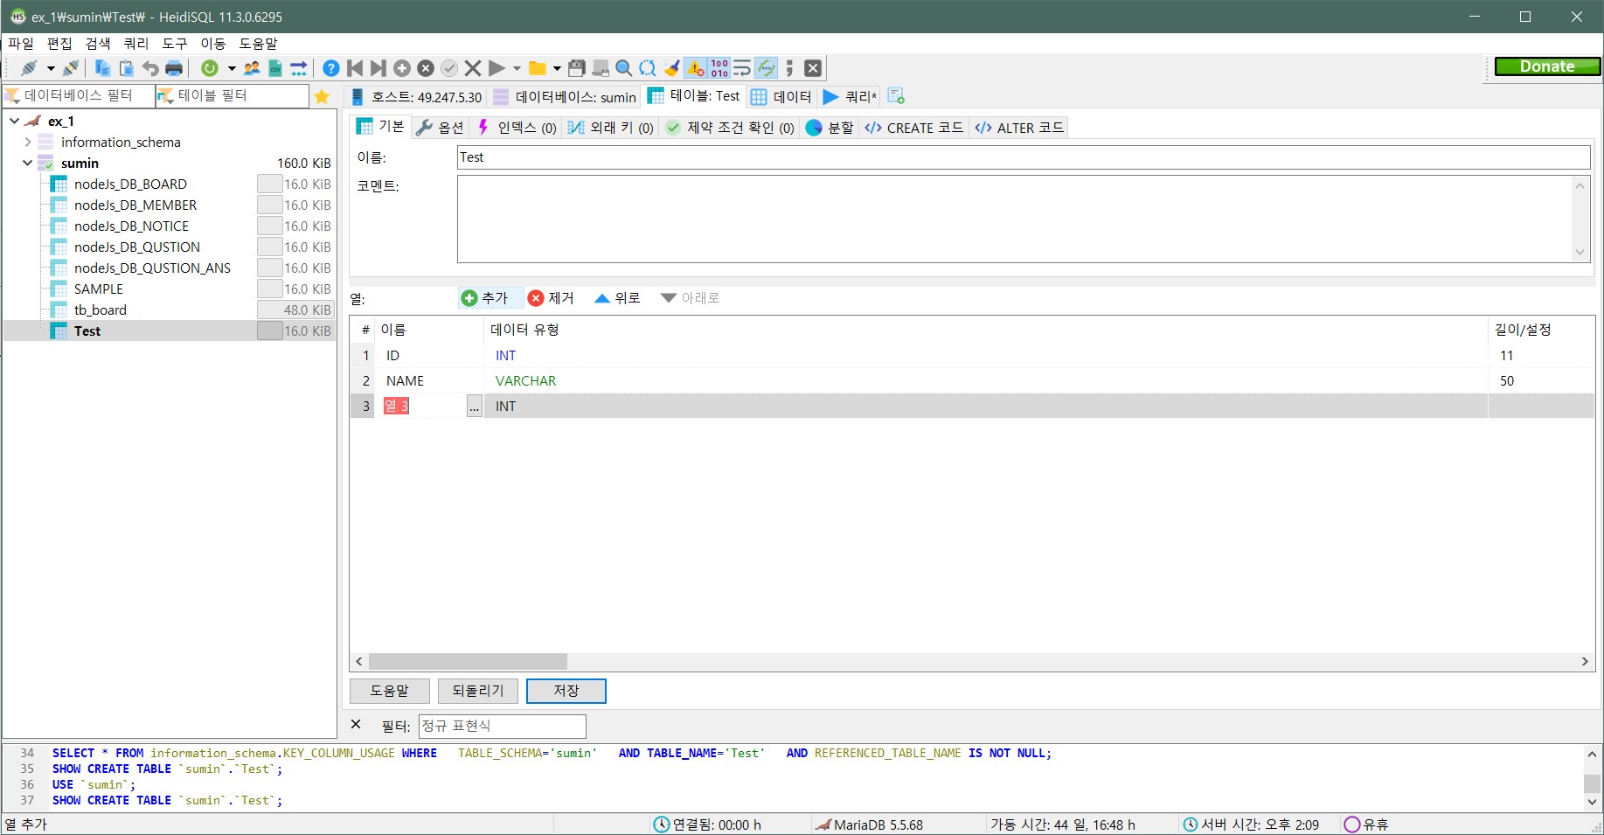The height and width of the screenshot is (835, 1604).
Task: Collapse the ex_1 session tree node
Action: tap(14, 121)
